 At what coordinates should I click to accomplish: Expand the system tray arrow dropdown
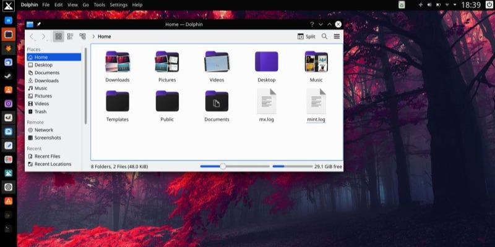click(455, 5)
